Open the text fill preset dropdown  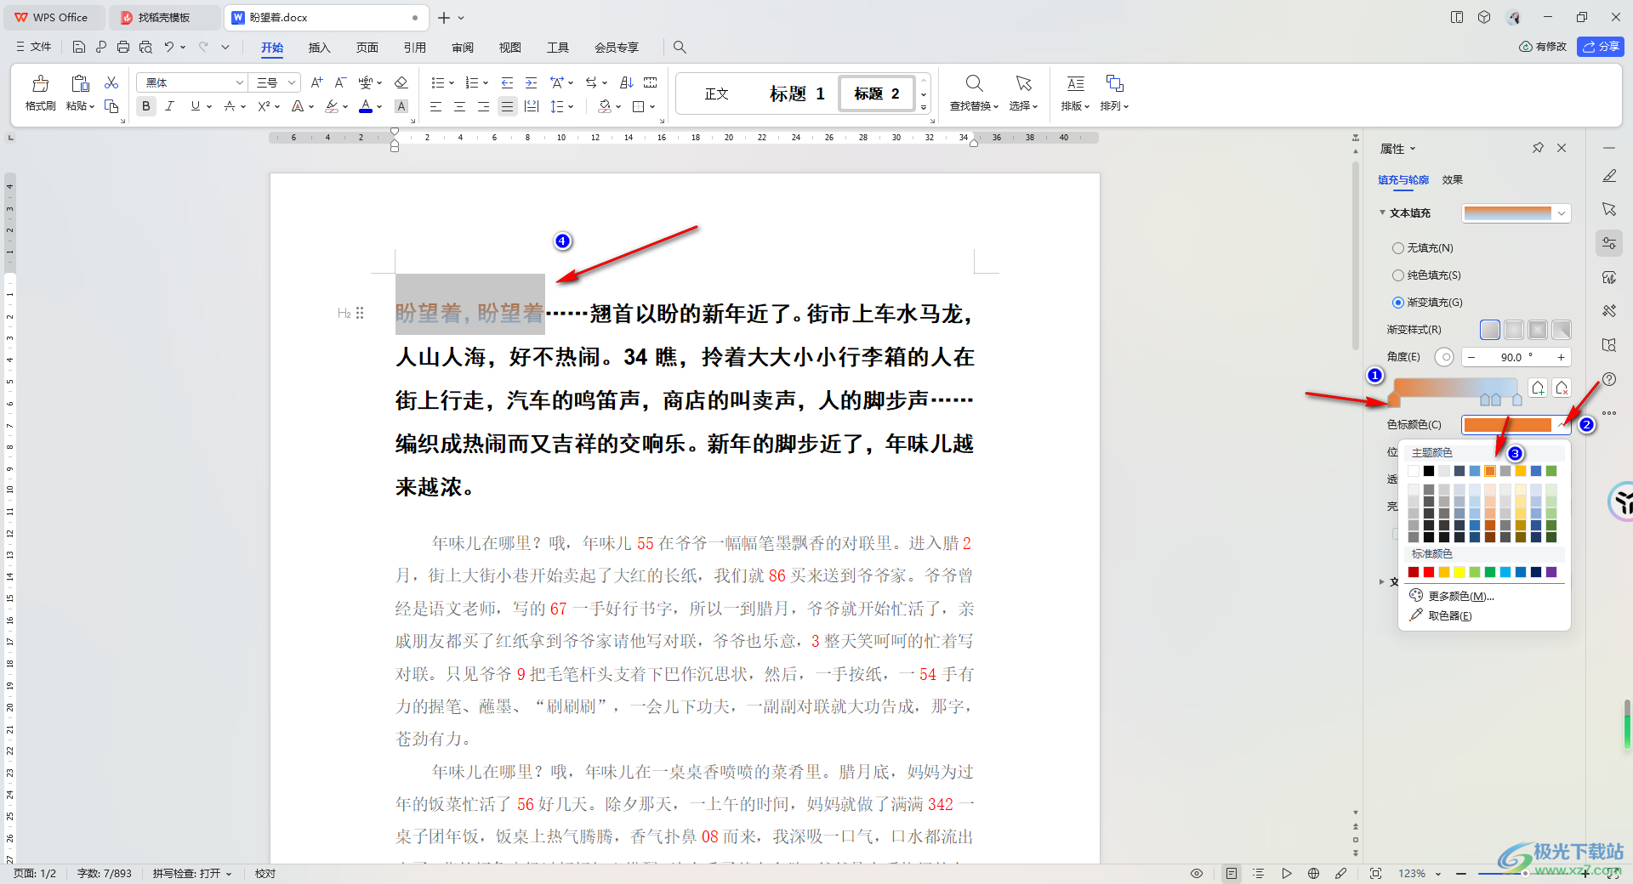coord(1562,213)
